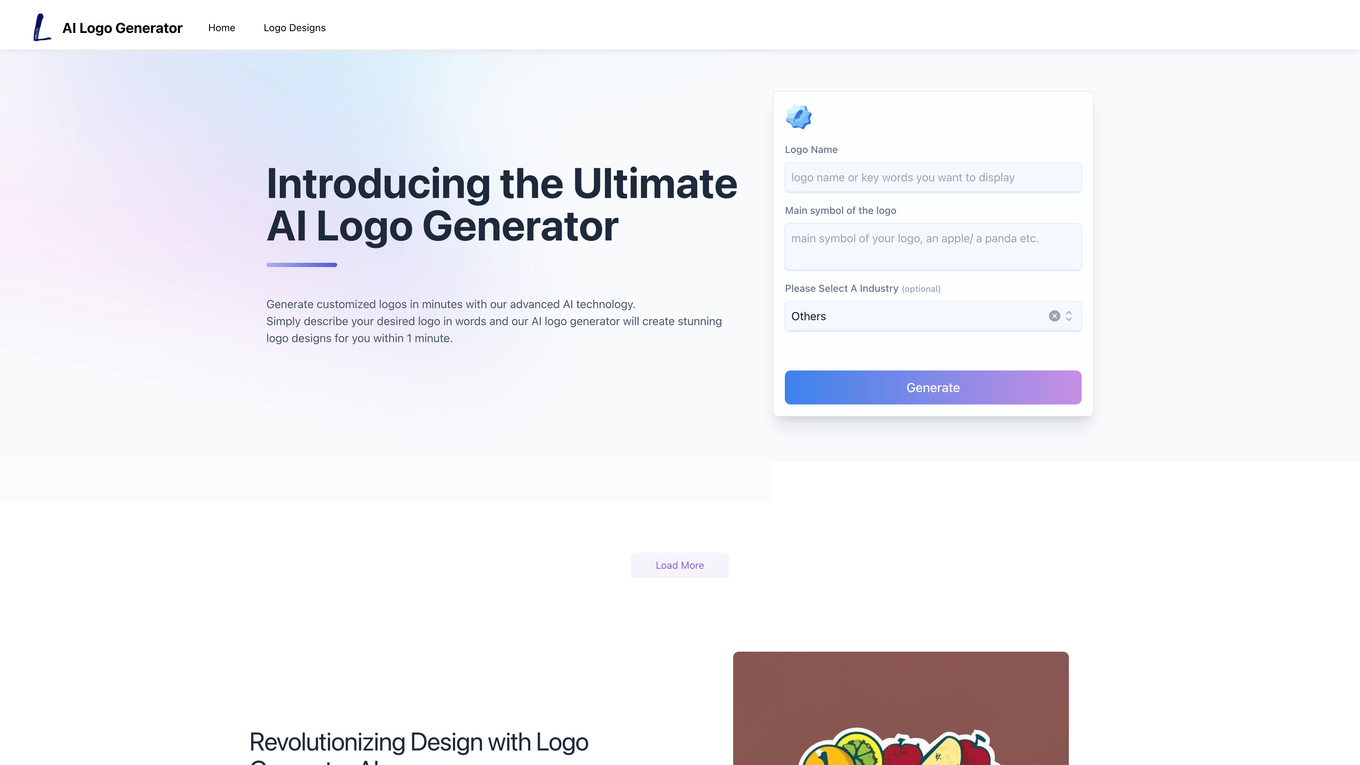Toggle the industry optional field selector
The height and width of the screenshot is (765, 1360).
[x=1068, y=316]
